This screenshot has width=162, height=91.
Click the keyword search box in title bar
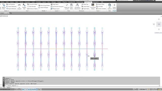125,1
